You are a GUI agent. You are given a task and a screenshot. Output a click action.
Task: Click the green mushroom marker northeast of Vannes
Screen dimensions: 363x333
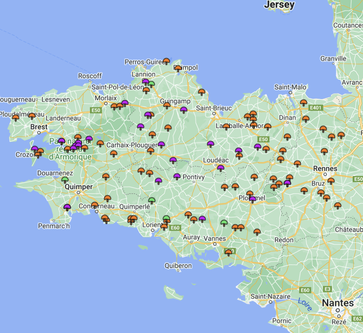click(224, 223)
